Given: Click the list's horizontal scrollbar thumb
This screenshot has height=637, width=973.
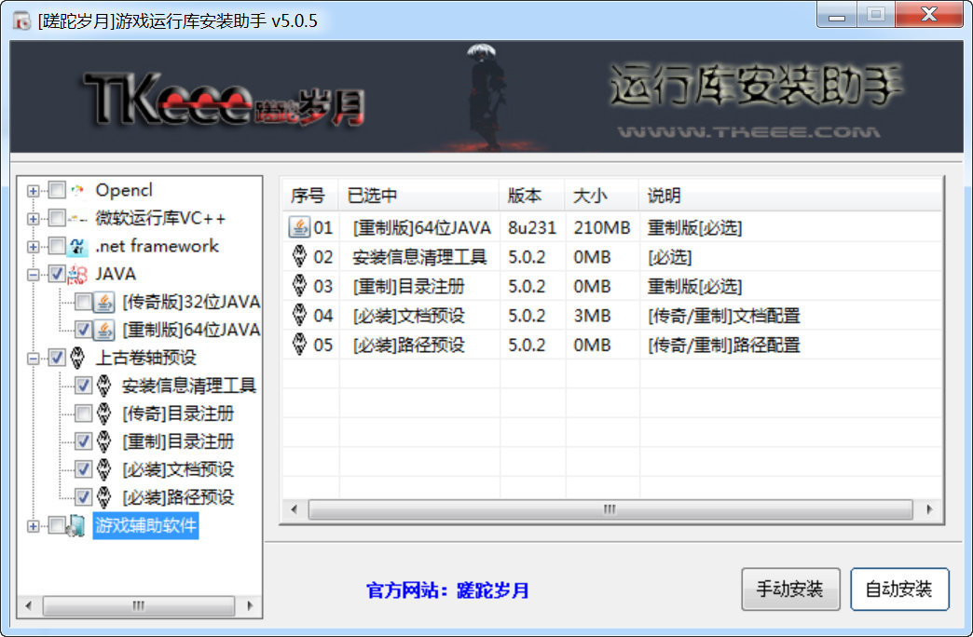Looking at the screenshot, I should tap(610, 509).
